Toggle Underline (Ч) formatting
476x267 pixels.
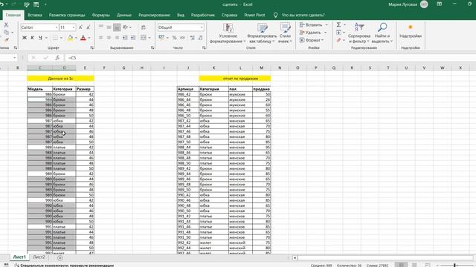40,38
